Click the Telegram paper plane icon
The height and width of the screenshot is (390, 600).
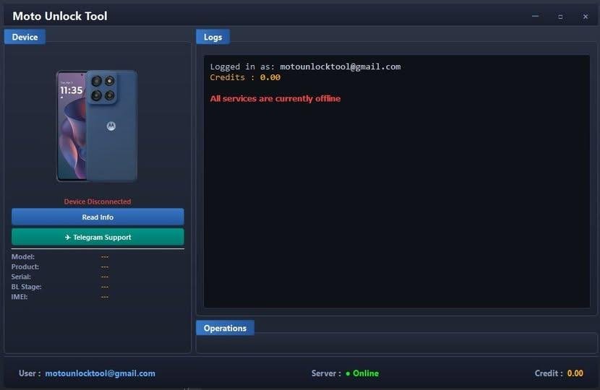(x=67, y=237)
